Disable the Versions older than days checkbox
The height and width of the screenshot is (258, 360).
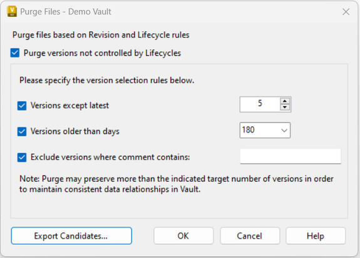(22, 132)
